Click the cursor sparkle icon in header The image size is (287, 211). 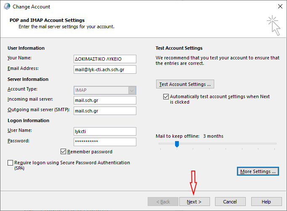click(x=273, y=26)
